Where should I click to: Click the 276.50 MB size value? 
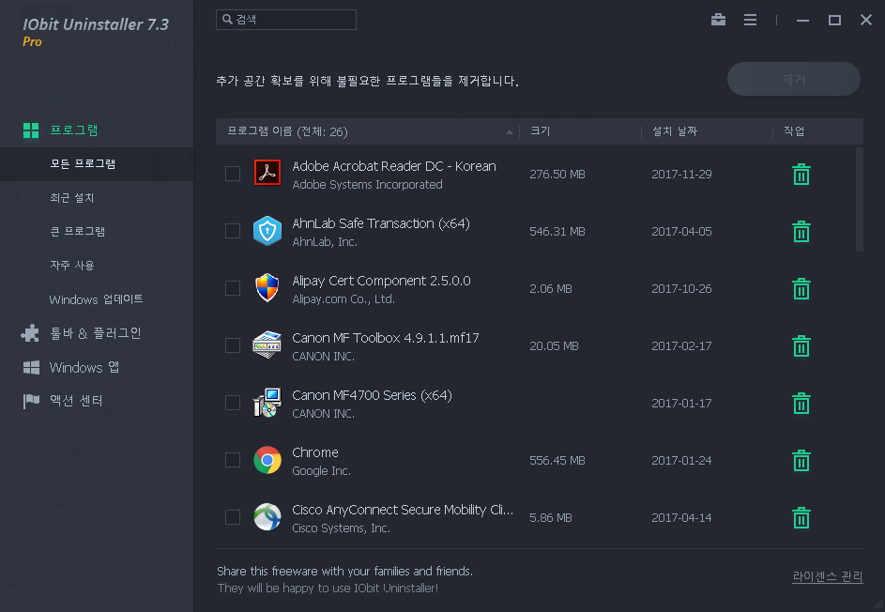click(557, 175)
